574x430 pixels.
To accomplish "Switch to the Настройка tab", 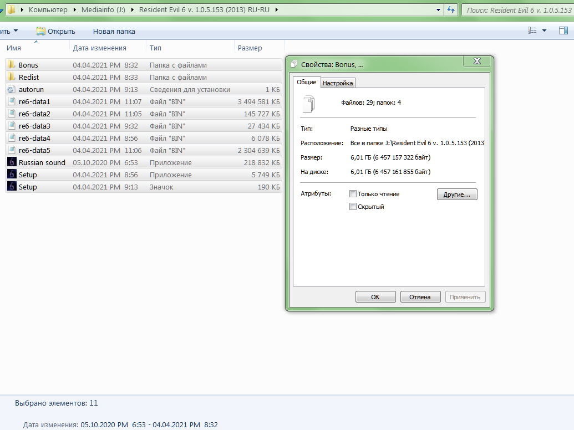I will coord(338,83).
